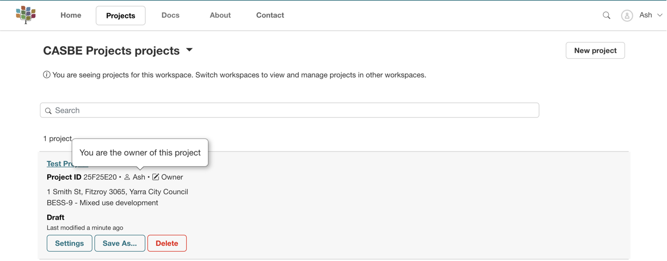Click the CASBE tree logo
The image size is (667, 261).
point(26,15)
